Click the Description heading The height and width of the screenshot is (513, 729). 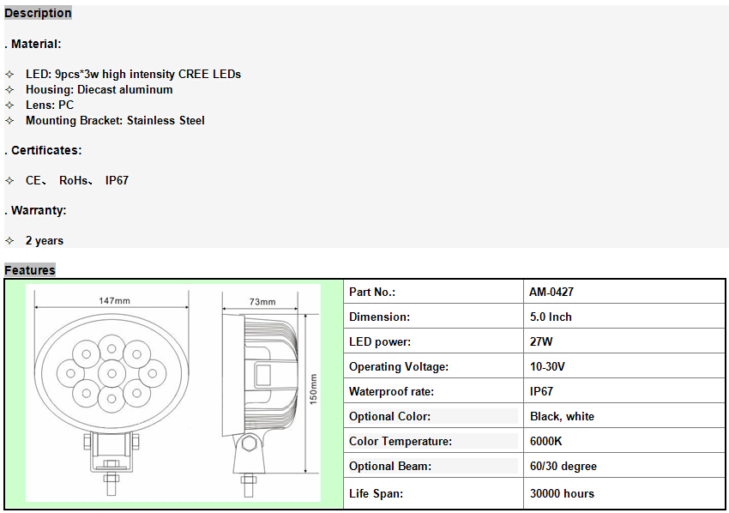tap(38, 13)
